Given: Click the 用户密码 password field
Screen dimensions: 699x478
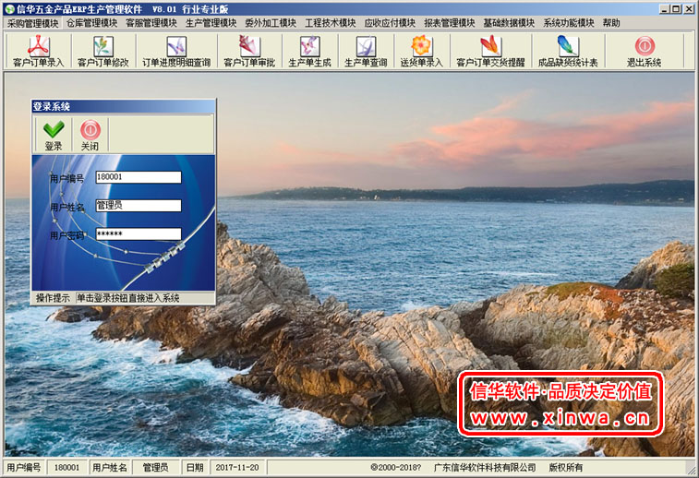Looking at the screenshot, I should [x=138, y=234].
